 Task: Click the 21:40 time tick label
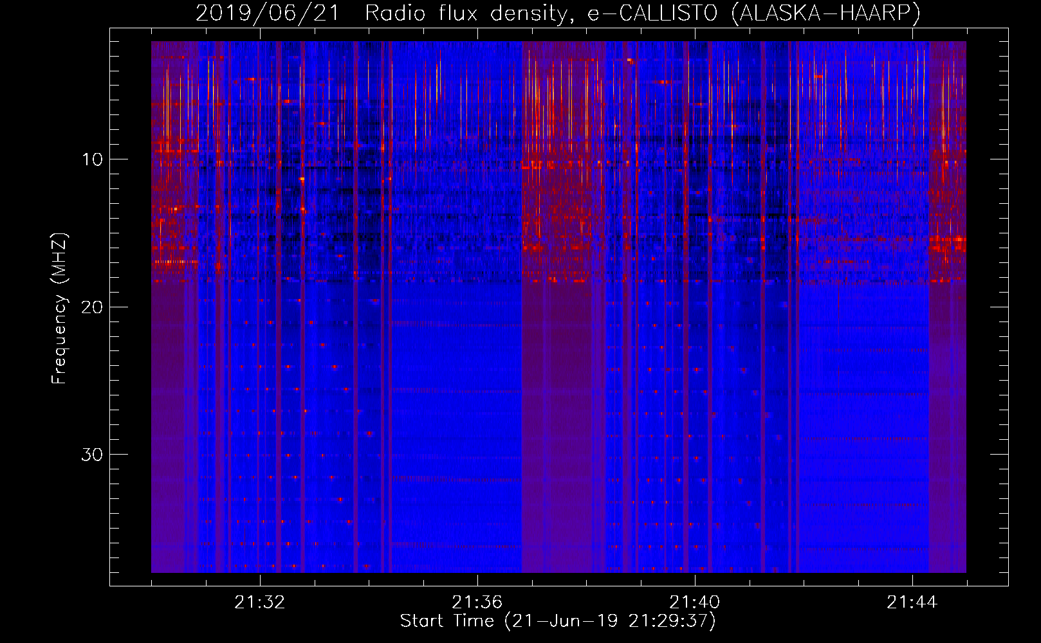(694, 602)
